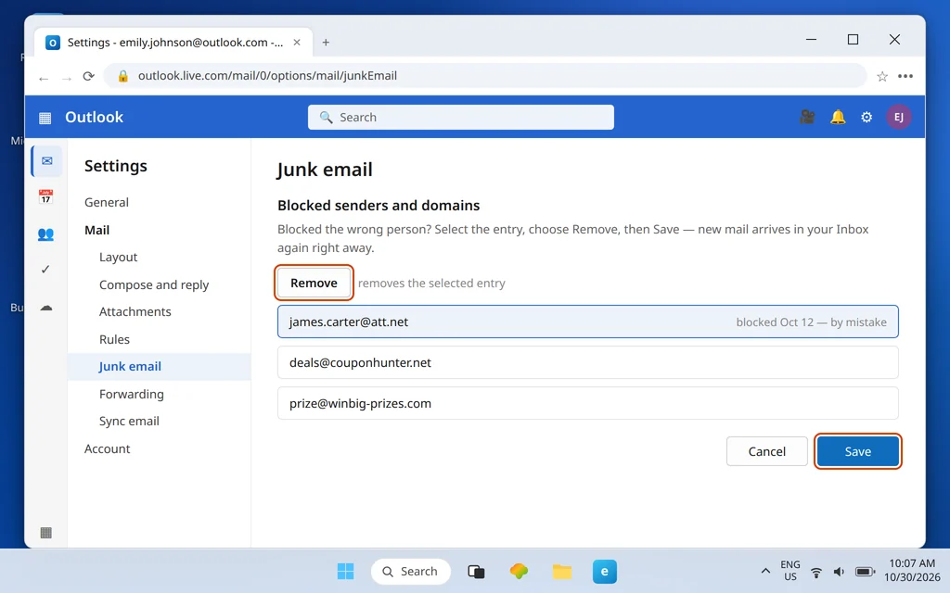This screenshot has height=593, width=950.
Task: Open the Attachments settings page
Action: point(135,311)
